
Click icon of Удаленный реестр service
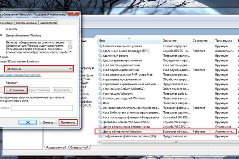point(100,57)
